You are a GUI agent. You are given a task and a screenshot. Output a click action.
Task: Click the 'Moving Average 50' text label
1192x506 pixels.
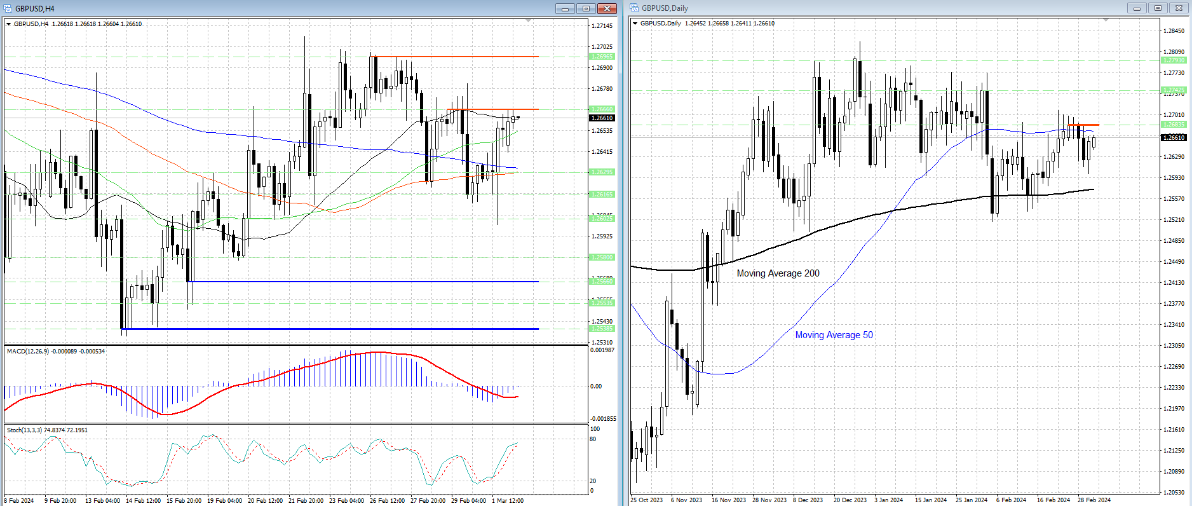(834, 335)
